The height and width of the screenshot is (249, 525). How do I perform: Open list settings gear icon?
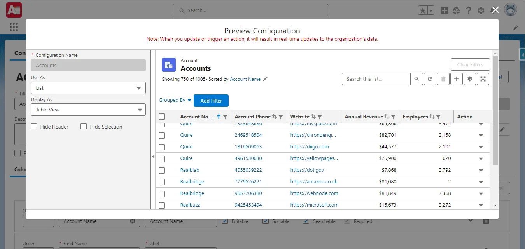pyautogui.click(x=469, y=78)
